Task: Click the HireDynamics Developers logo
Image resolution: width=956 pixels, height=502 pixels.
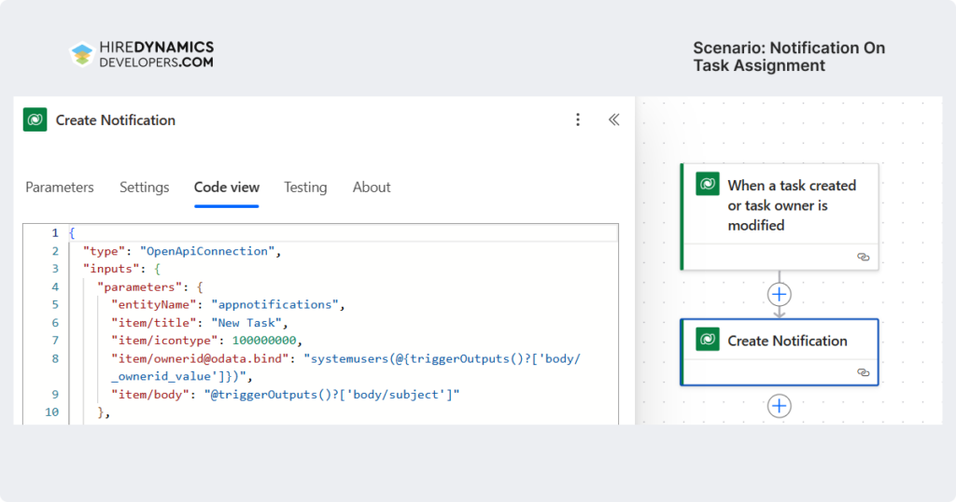Action: 142,54
